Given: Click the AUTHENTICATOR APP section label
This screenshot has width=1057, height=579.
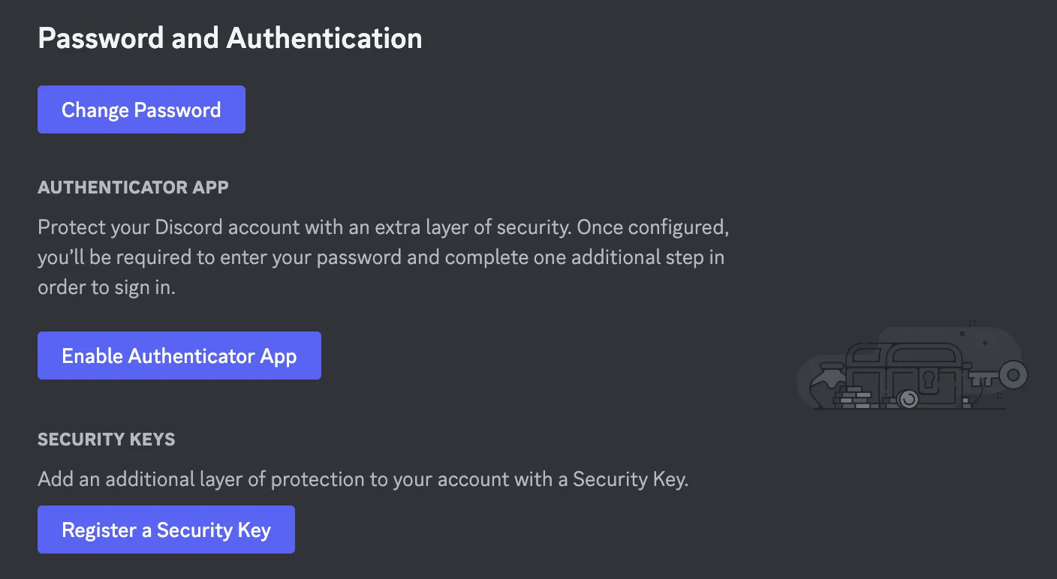Looking at the screenshot, I should point(132,187).
